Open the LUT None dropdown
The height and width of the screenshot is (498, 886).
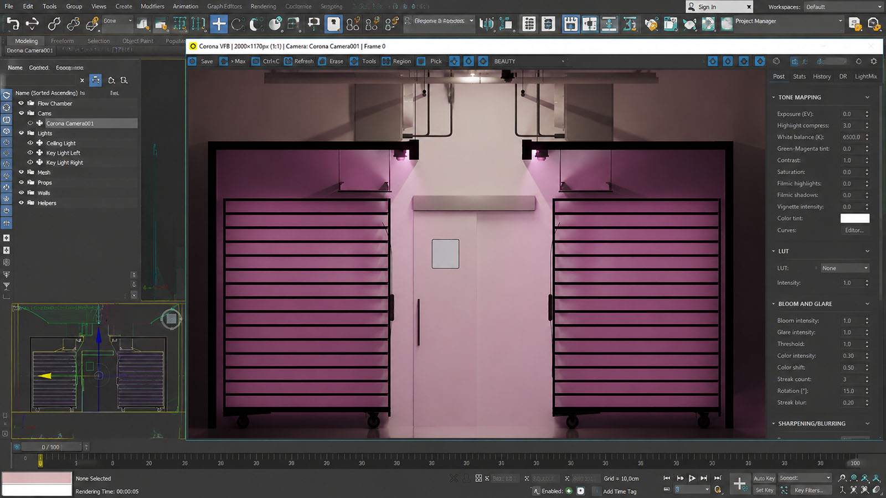pyautogui.click(x=844, y=268)
